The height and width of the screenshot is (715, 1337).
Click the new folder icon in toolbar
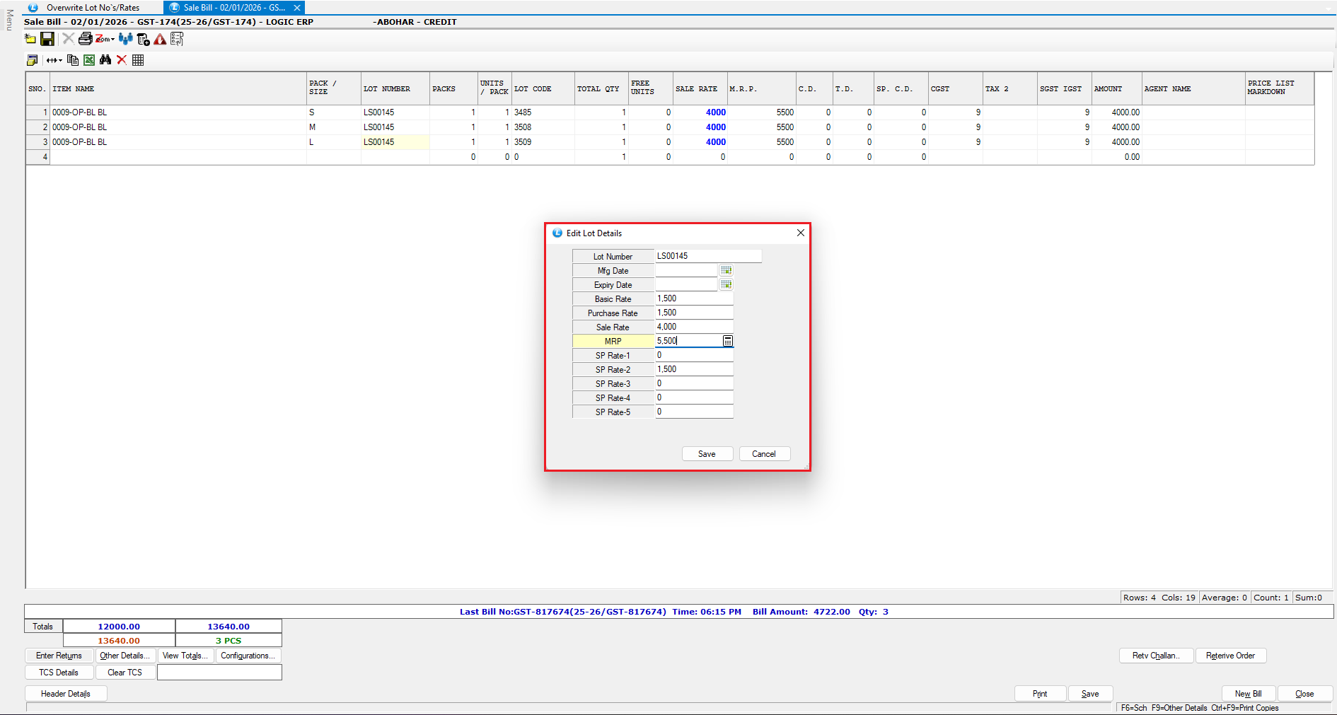click(x=30, y=39)
